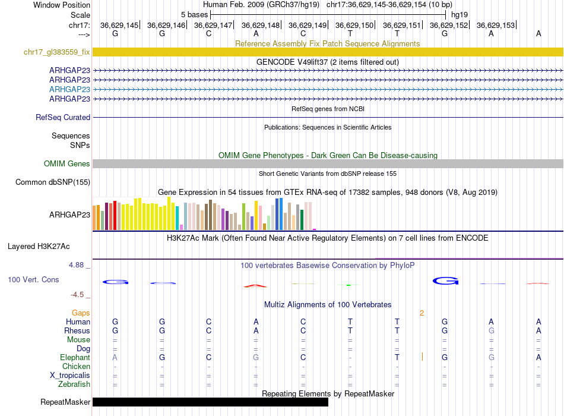Click the black RepeatMasker element bar
The width and height of the screenshot is (564, 416).
[x=210, y=402]
